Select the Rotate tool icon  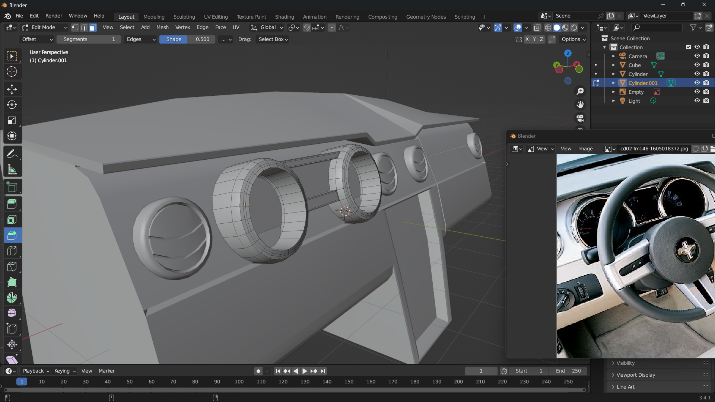(x=12, y=105)
